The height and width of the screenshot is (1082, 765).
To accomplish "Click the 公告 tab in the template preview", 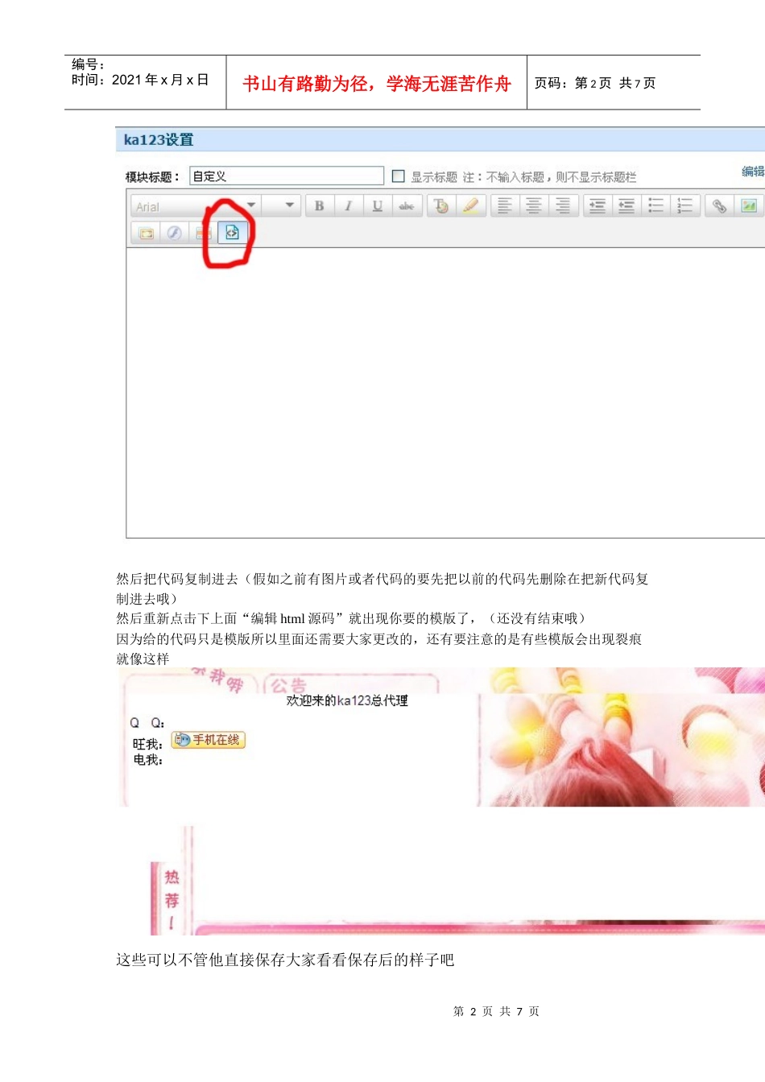I will [288, 685].
